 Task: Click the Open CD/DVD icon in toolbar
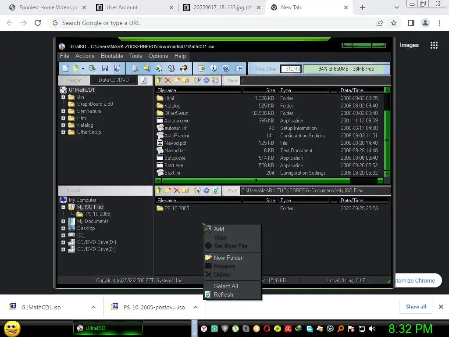(x=92, y=68)
